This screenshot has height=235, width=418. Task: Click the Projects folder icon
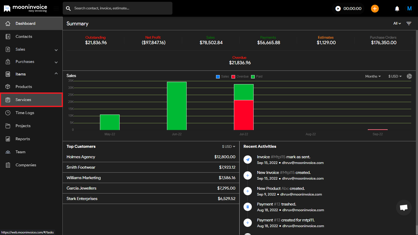8,126
